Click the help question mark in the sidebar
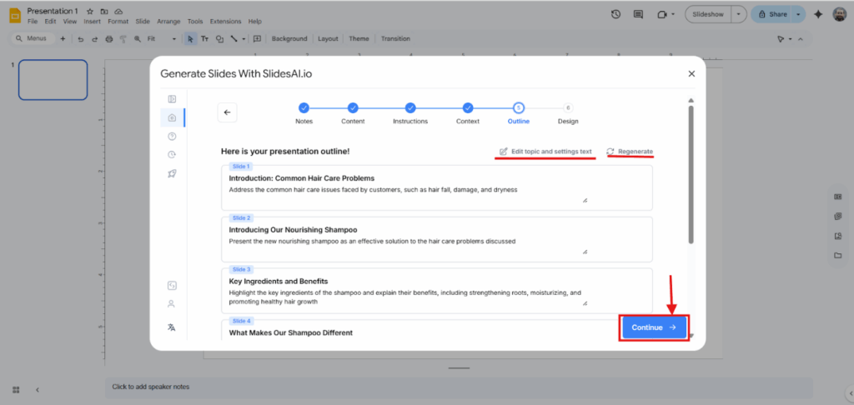854x405 pixels. 172,136
